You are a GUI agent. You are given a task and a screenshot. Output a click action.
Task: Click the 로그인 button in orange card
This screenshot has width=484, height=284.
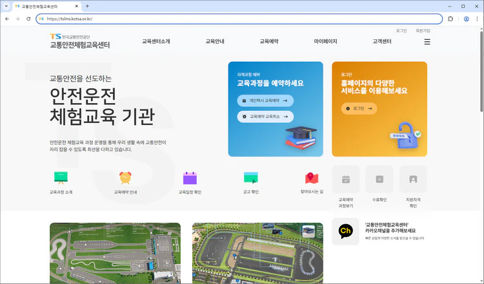[x=359, y=108]
